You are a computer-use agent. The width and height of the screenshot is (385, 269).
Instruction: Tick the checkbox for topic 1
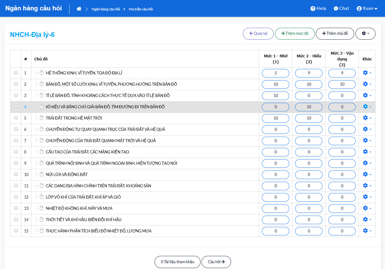click(16, 73)
